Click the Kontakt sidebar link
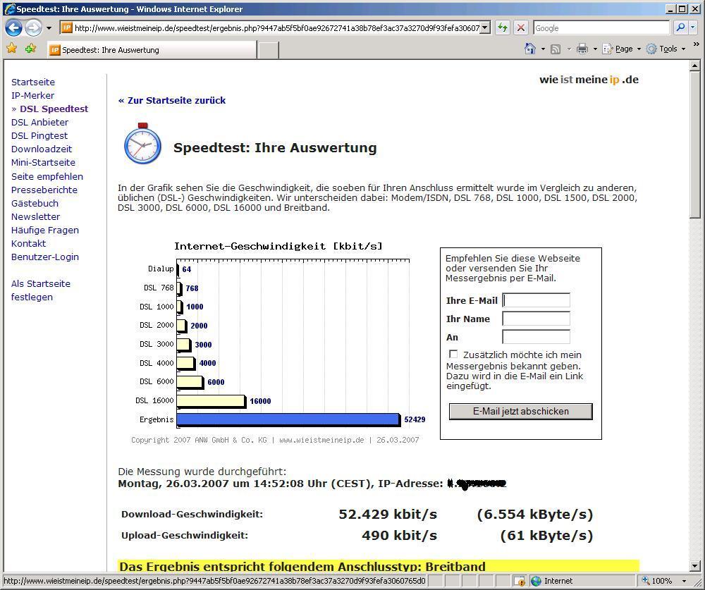 click(28, 243)
